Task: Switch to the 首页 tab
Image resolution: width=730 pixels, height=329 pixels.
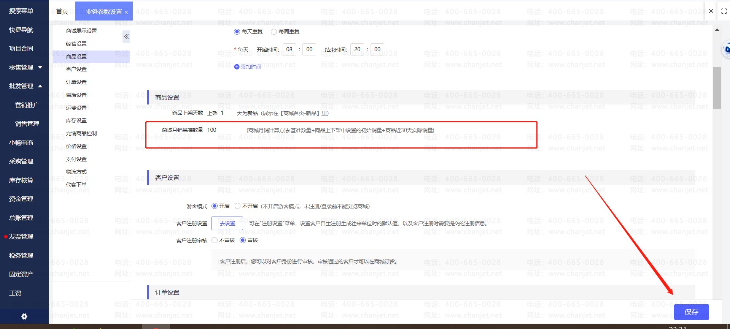Action: [x=62, y=11]
